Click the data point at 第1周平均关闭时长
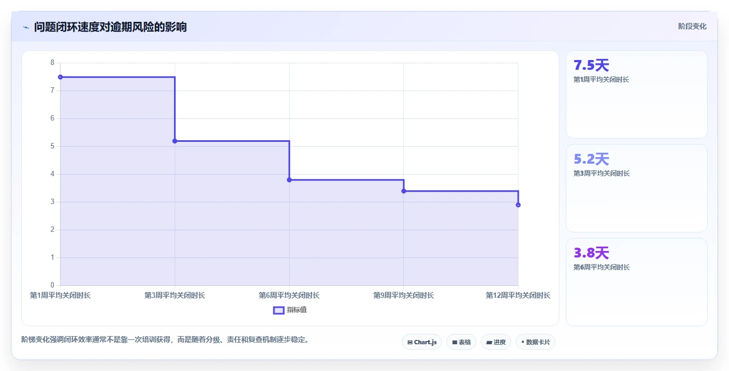The width and height of the screenshot is (729, 371). click(x=61, y=77)
